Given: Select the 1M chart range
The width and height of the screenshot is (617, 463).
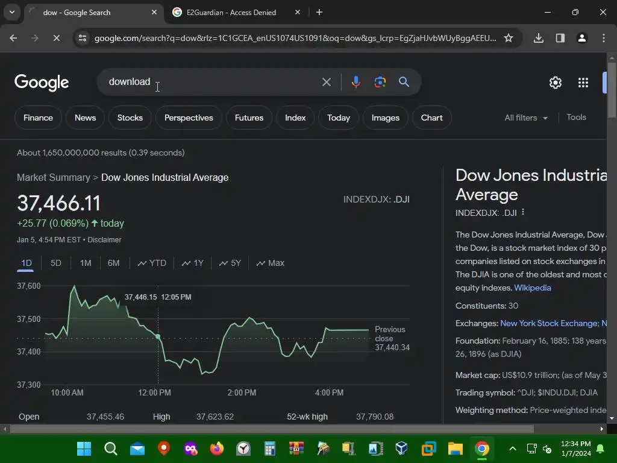Looking at the screenshot, I should [x=86, y=263].
